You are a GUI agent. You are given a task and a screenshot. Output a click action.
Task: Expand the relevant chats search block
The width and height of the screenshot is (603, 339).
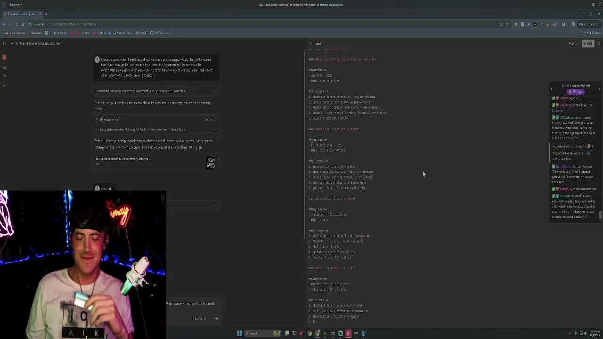(x=156, y=120)
